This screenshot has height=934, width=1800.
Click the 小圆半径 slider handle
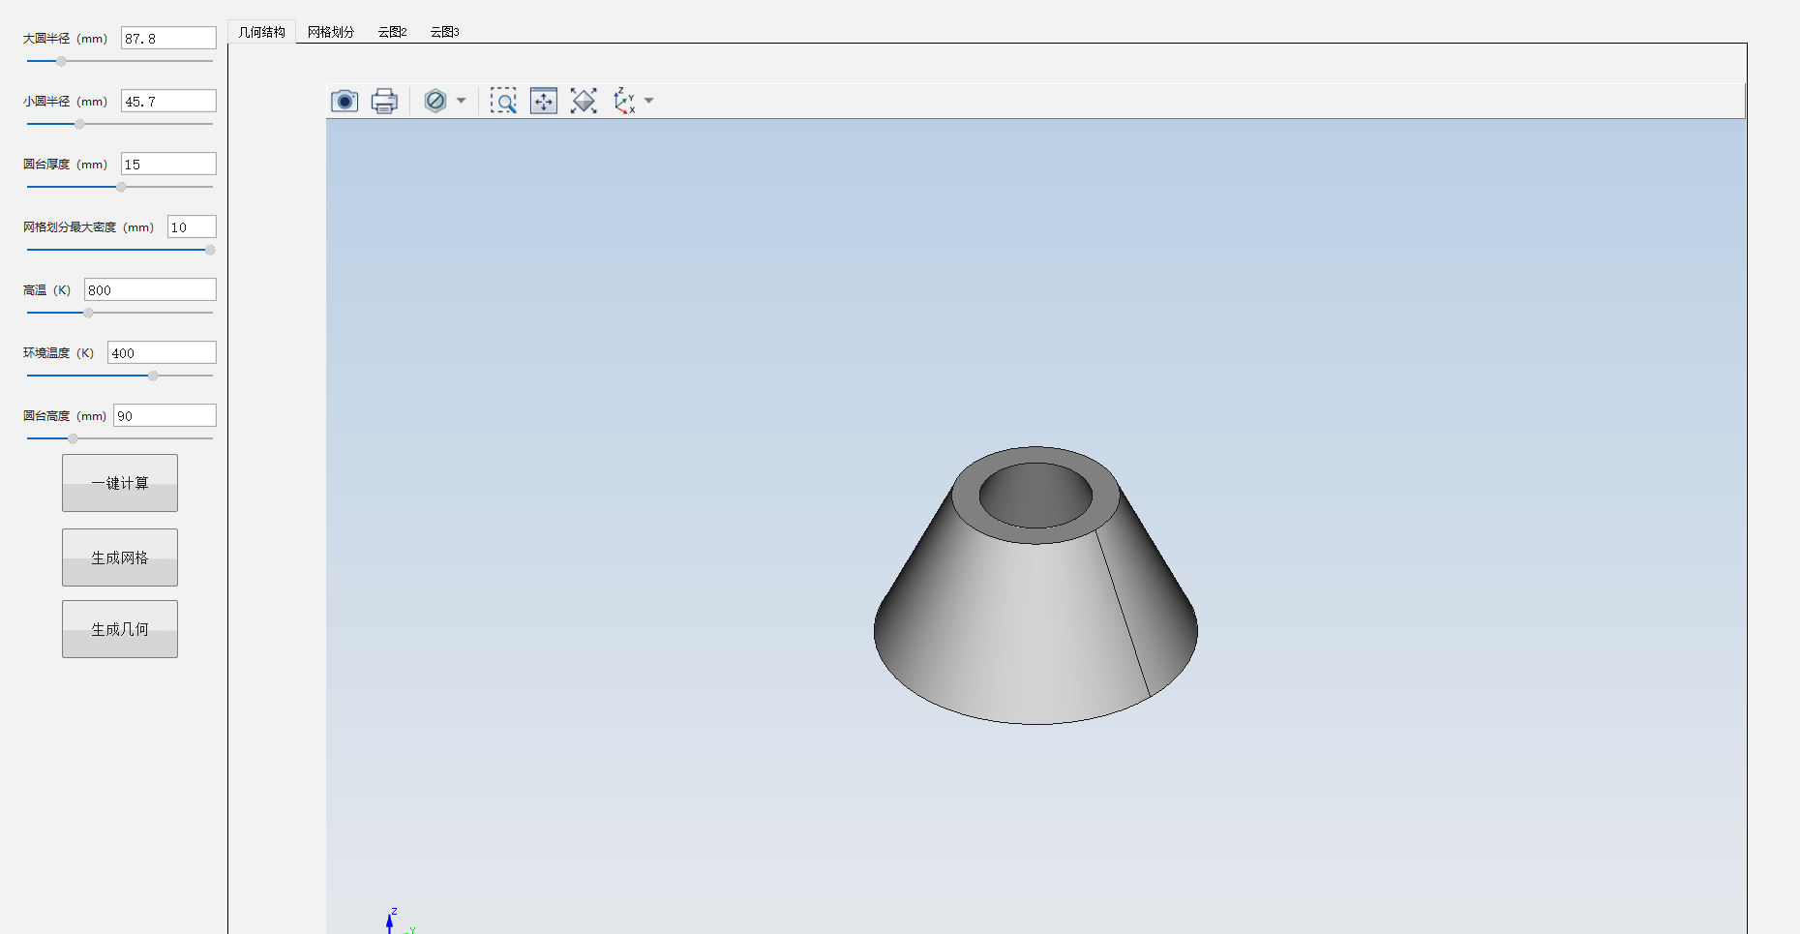pyautogui.click(x=79, y=124)
